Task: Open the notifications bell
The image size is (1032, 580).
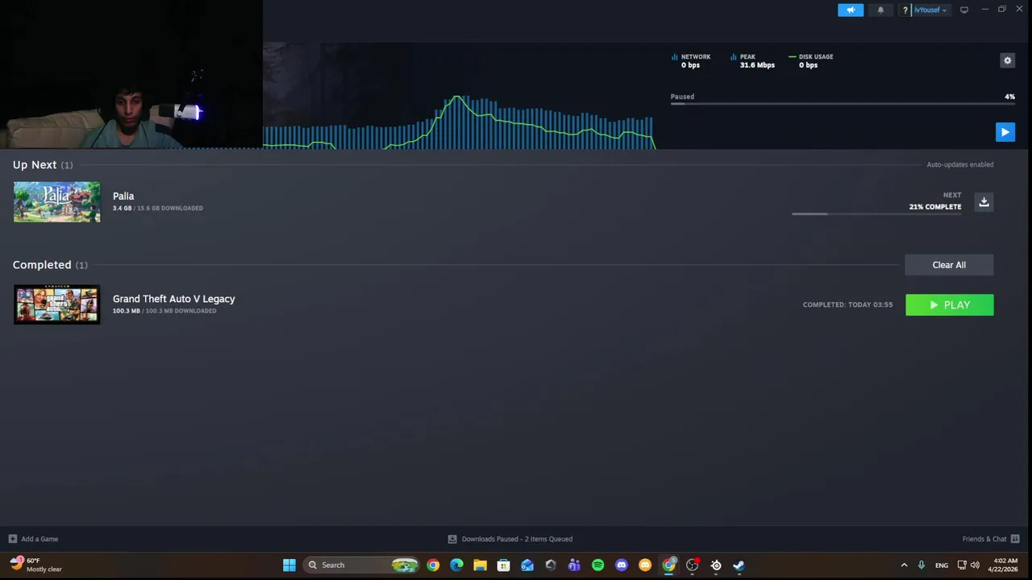Action: (880, 10)
